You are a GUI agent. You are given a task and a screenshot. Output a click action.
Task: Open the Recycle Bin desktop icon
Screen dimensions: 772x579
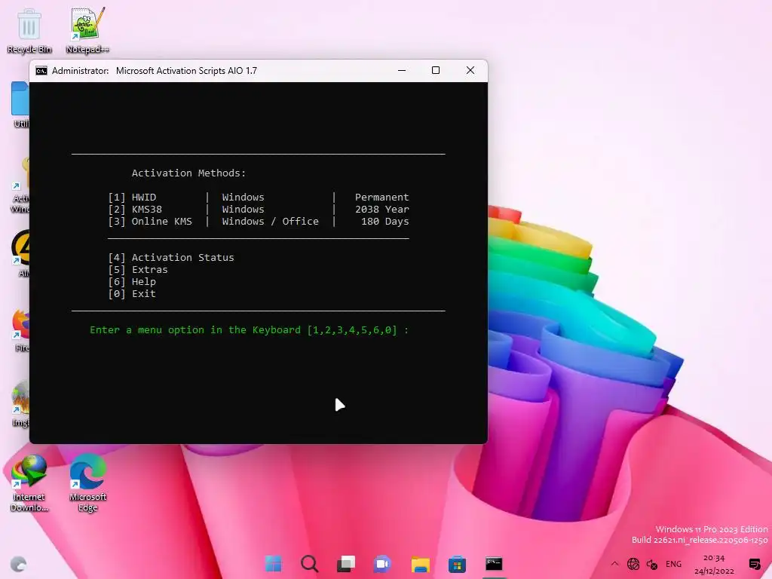click(x=29, y=30)
